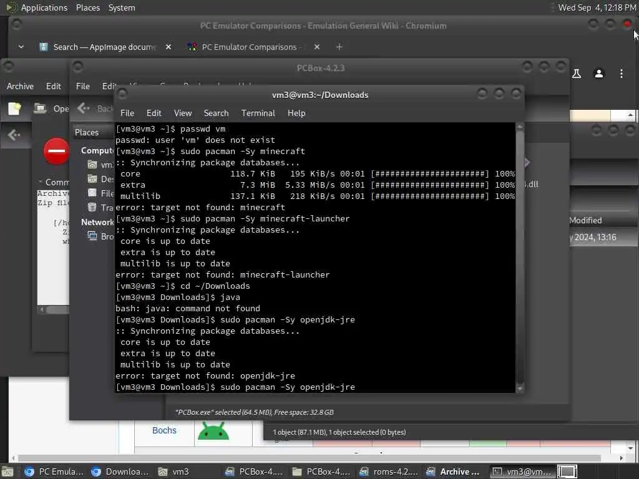Screen dimensions: 639x479
Task: Open the Places menu in top panel
Action: tap(87, 7)
